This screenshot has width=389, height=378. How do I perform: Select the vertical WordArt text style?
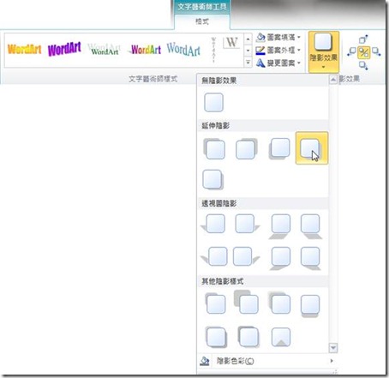[x=213, y=50]
